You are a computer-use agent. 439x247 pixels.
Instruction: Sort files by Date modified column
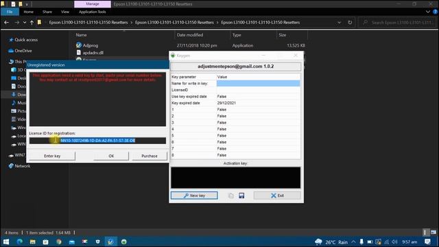[190, 35]
